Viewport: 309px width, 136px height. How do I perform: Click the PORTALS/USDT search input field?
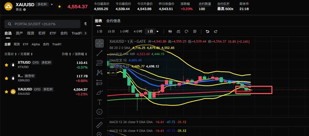point(42,24)
